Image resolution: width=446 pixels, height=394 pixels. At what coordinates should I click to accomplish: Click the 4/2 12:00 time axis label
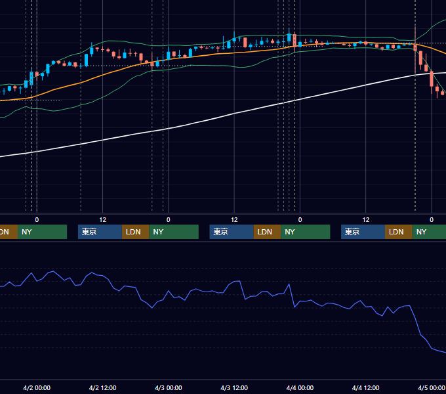[x=102, y=387]
